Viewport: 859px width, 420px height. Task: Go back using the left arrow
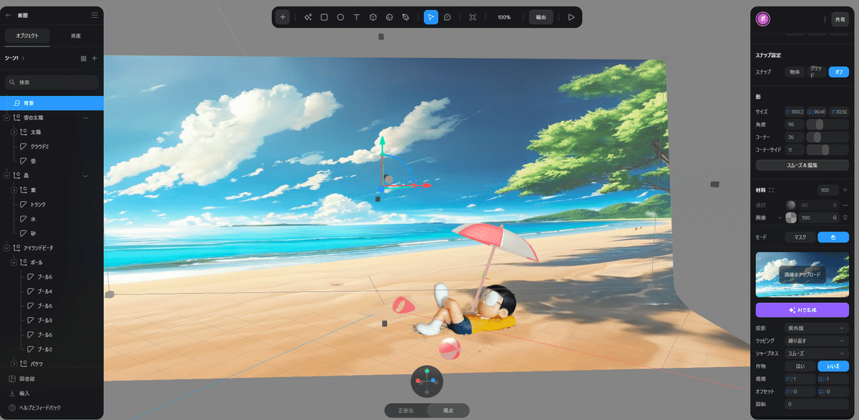pyautogui.click(x=9, y=15)
